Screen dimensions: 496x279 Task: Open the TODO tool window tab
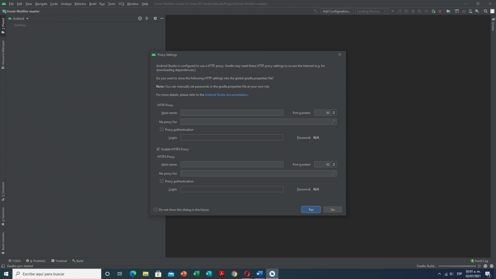click(x=15, y=261)
